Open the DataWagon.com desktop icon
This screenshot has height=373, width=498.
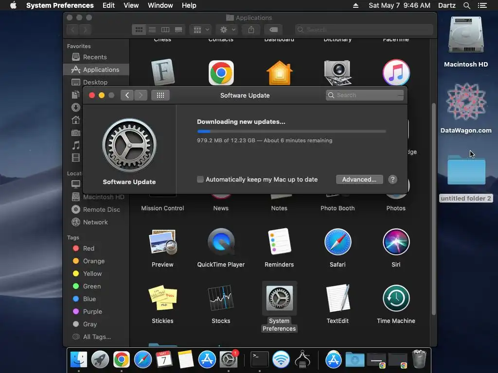pos(466,102)
